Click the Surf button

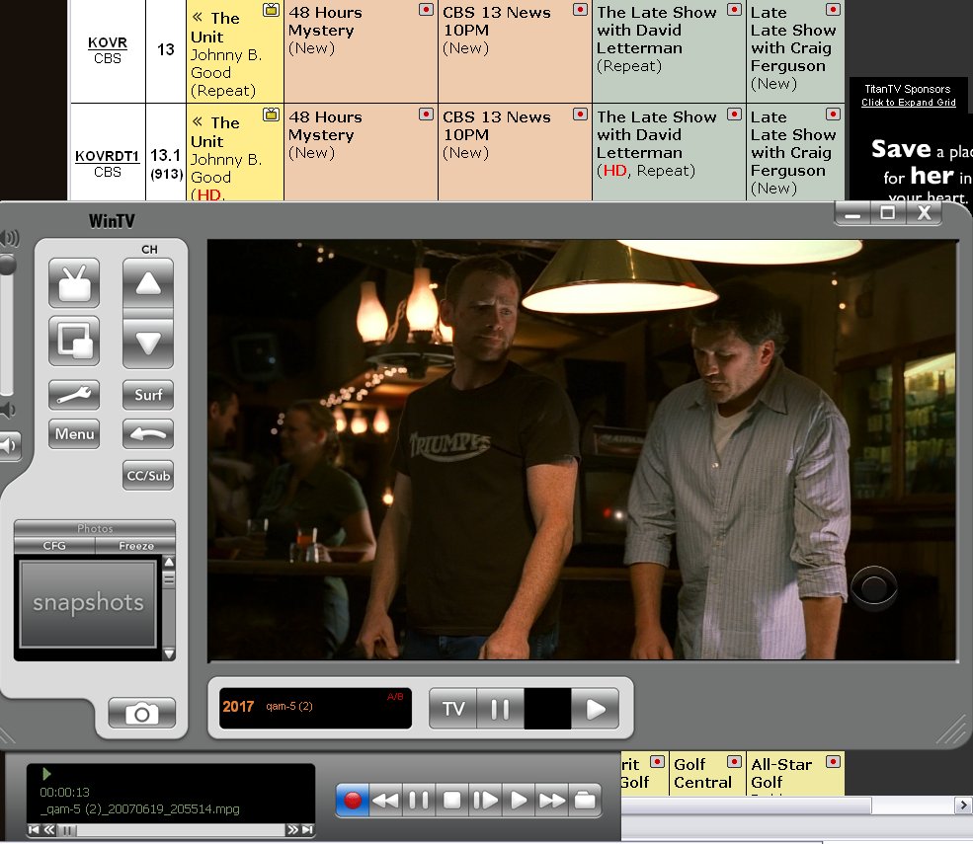pos(148,395)
